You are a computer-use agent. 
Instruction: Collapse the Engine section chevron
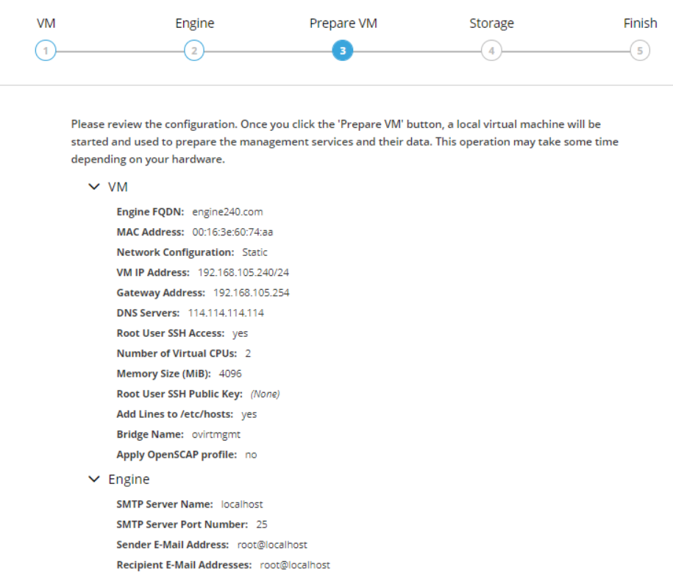coord(93,480)
